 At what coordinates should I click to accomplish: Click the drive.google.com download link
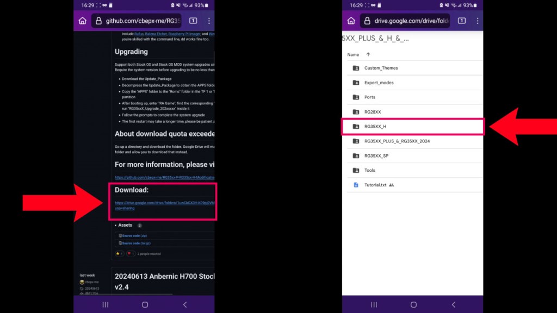pos(164,203)
